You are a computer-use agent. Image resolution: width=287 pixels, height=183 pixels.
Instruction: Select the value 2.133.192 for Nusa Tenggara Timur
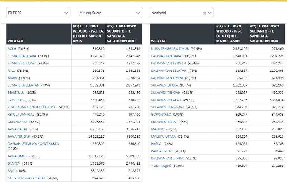pos(240,49)
